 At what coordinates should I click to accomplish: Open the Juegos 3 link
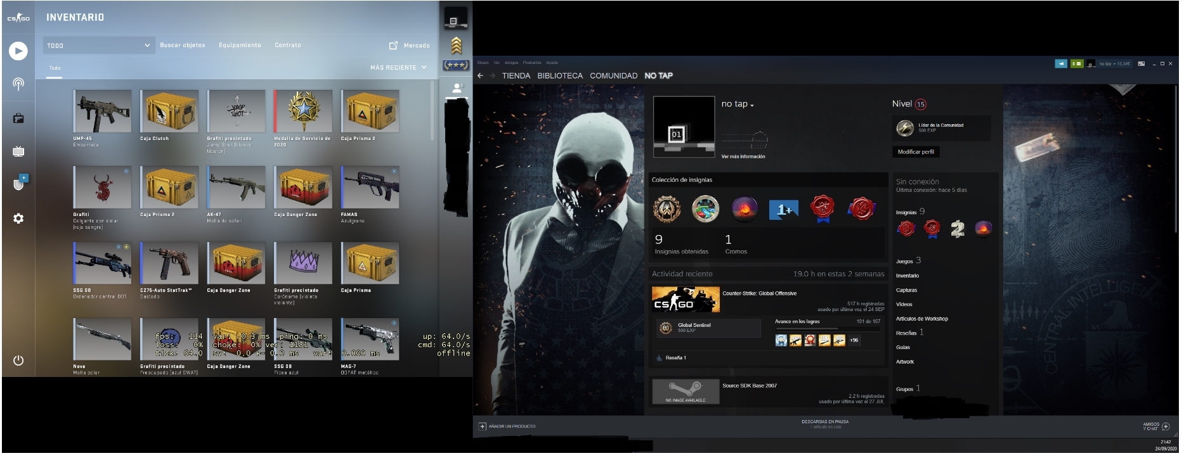pos(908,260)
